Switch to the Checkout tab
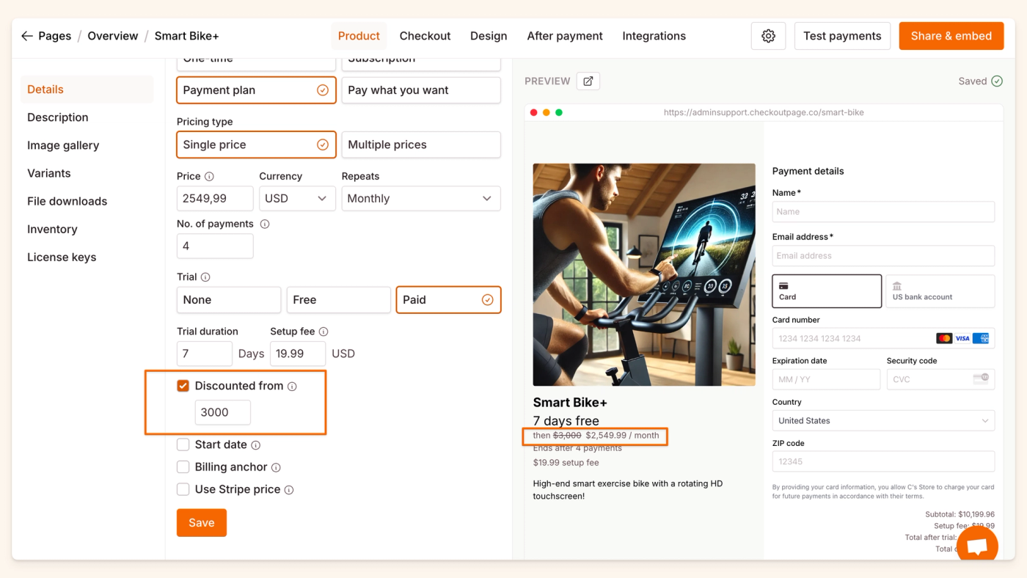Screen dimensions: 1027x578 pos(425,36)
